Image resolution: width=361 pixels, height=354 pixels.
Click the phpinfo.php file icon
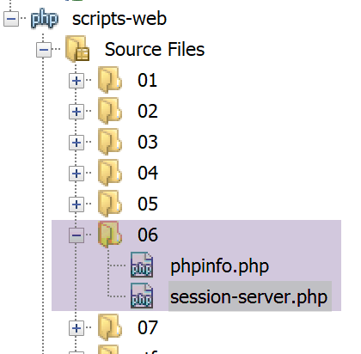point(142,265)
